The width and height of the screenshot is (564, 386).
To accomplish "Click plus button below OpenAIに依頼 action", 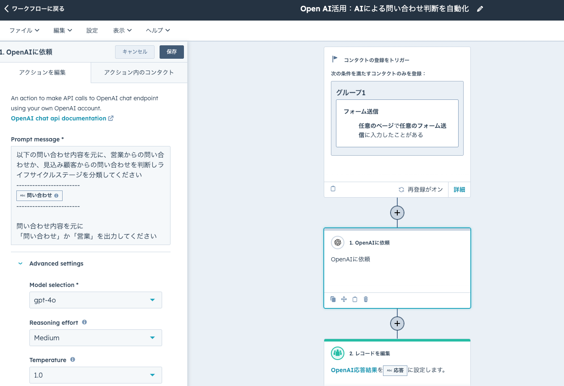I will pyautogui.click(x=397, y=323).
